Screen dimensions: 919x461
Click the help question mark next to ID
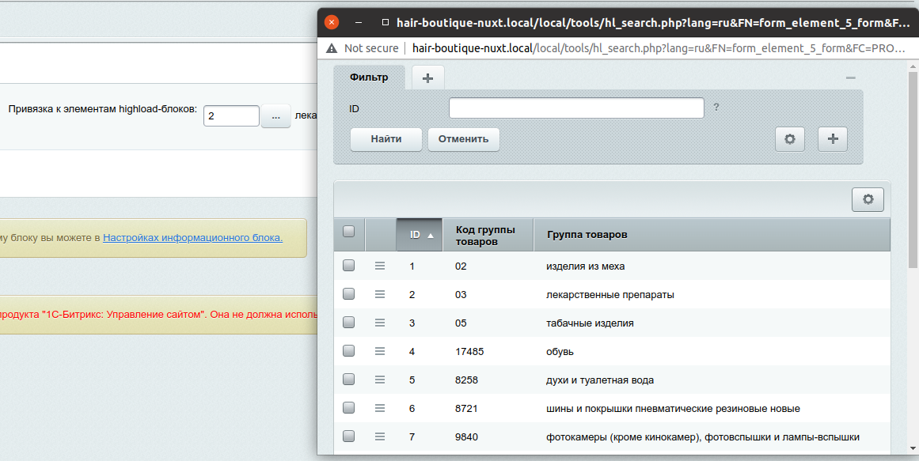point(716,108)
